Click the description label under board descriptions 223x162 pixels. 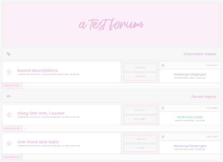[12, 86]
